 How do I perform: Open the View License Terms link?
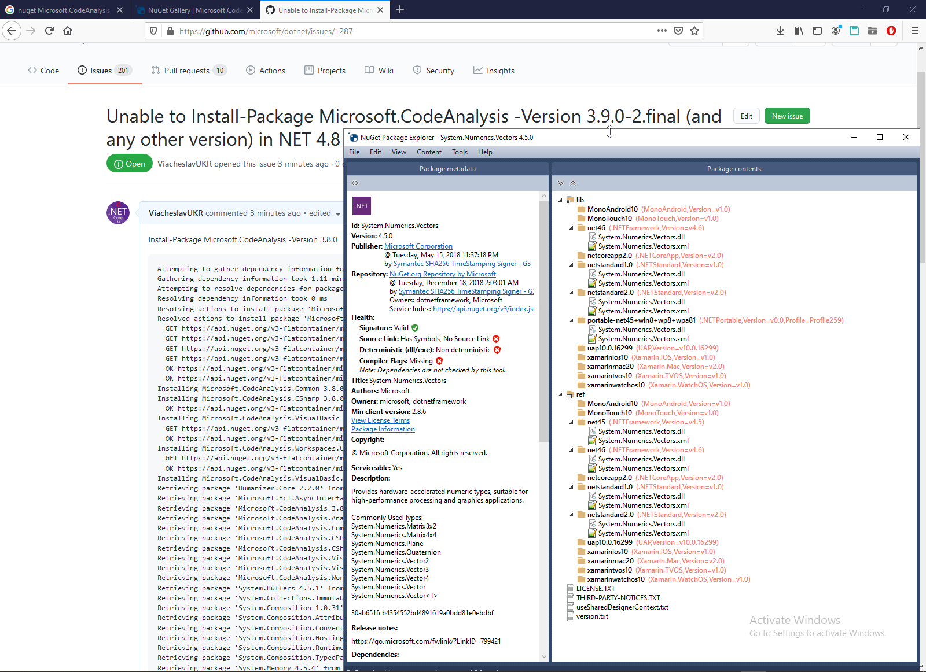coord(380,420)
